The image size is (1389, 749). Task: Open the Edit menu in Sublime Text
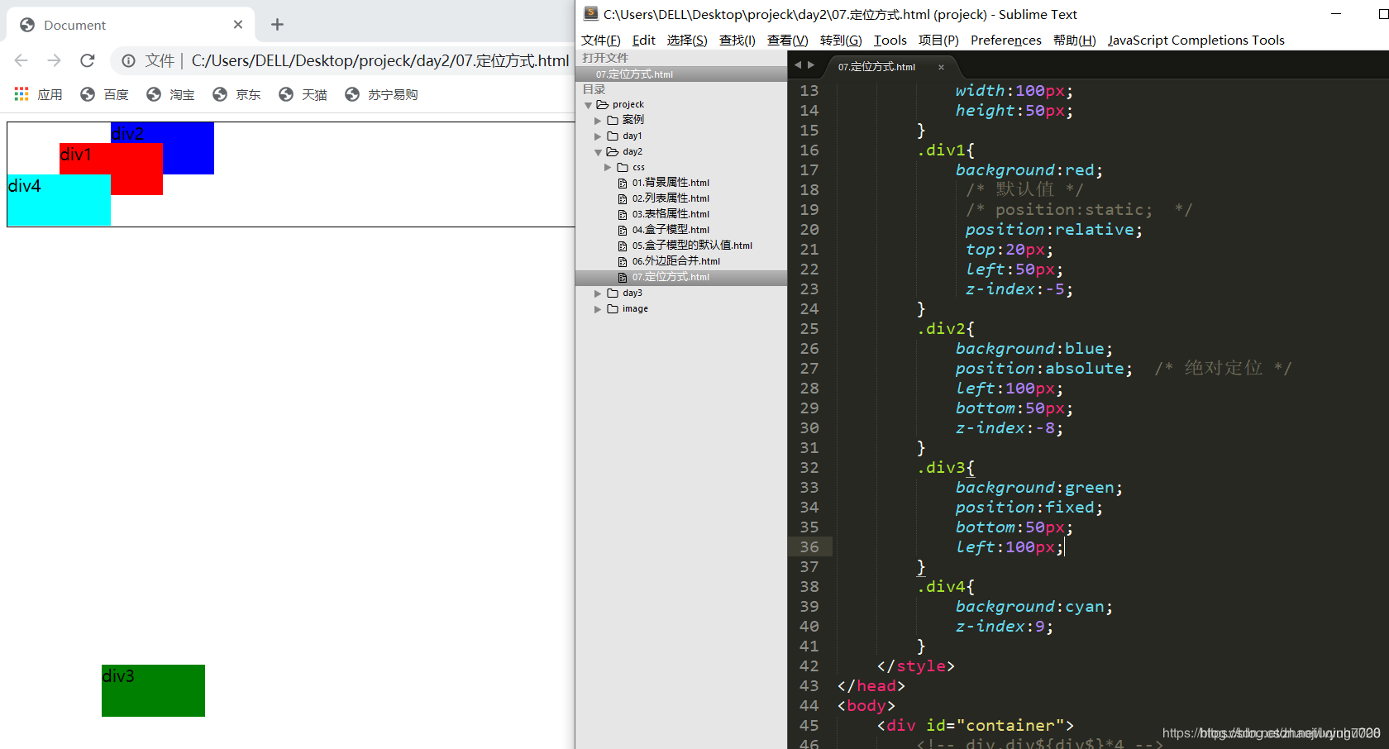[643, 41]
